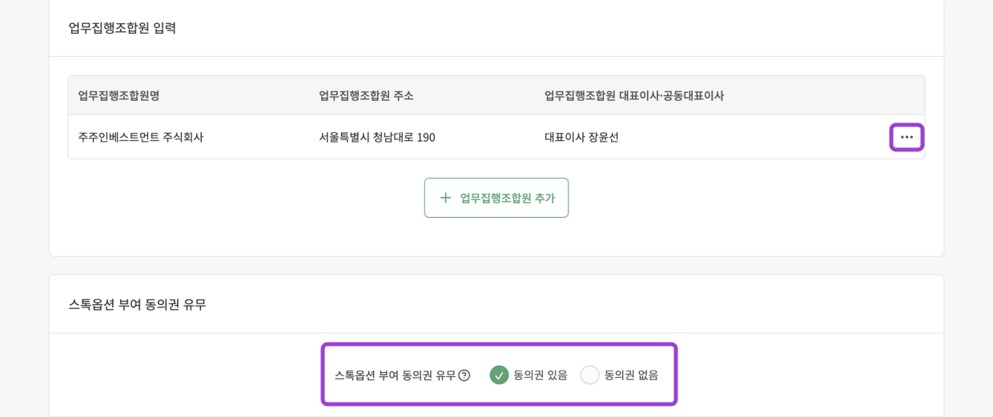
Task: Select the 대표이사 장윤선 cell
Action: coord(581,137)
